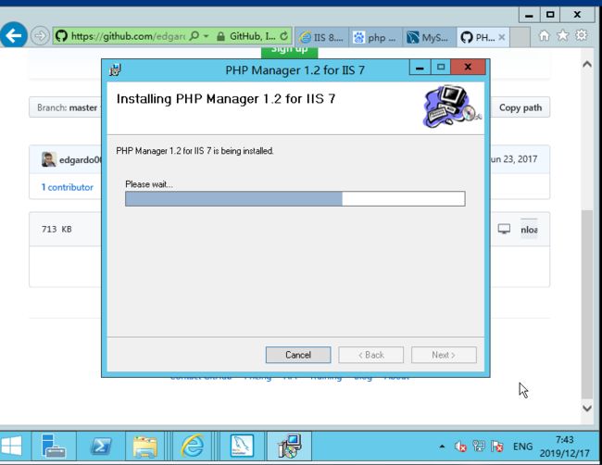Open MySQL Installer taskbar icon
The height and width of the screenshot is (465, 602).
point(242,446)
